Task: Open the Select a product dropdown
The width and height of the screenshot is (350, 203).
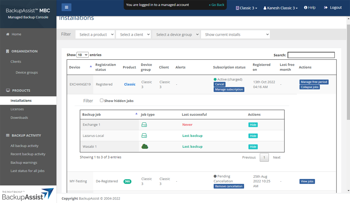Action: pyautogui.click(x=95, y=35)
